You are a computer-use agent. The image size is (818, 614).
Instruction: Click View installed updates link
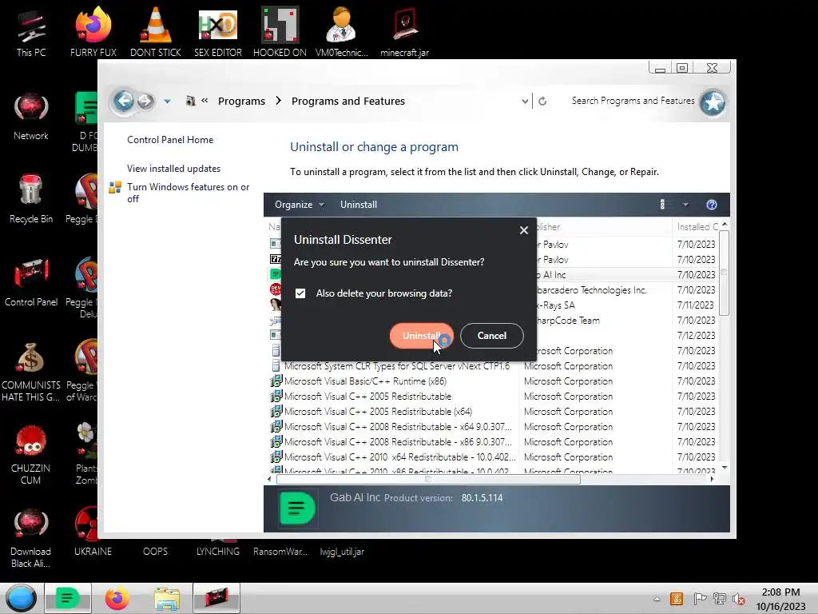(173, 169)
